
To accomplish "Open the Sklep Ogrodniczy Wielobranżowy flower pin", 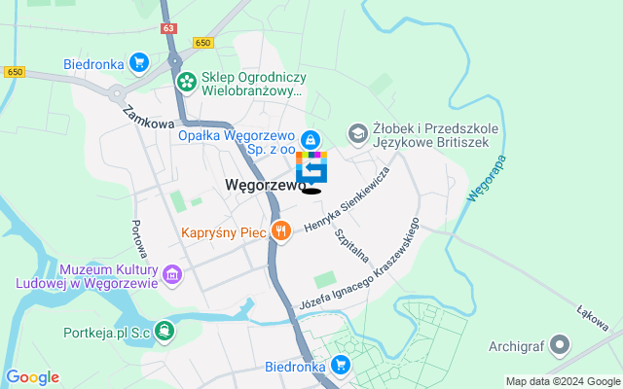I will [186, 83].
